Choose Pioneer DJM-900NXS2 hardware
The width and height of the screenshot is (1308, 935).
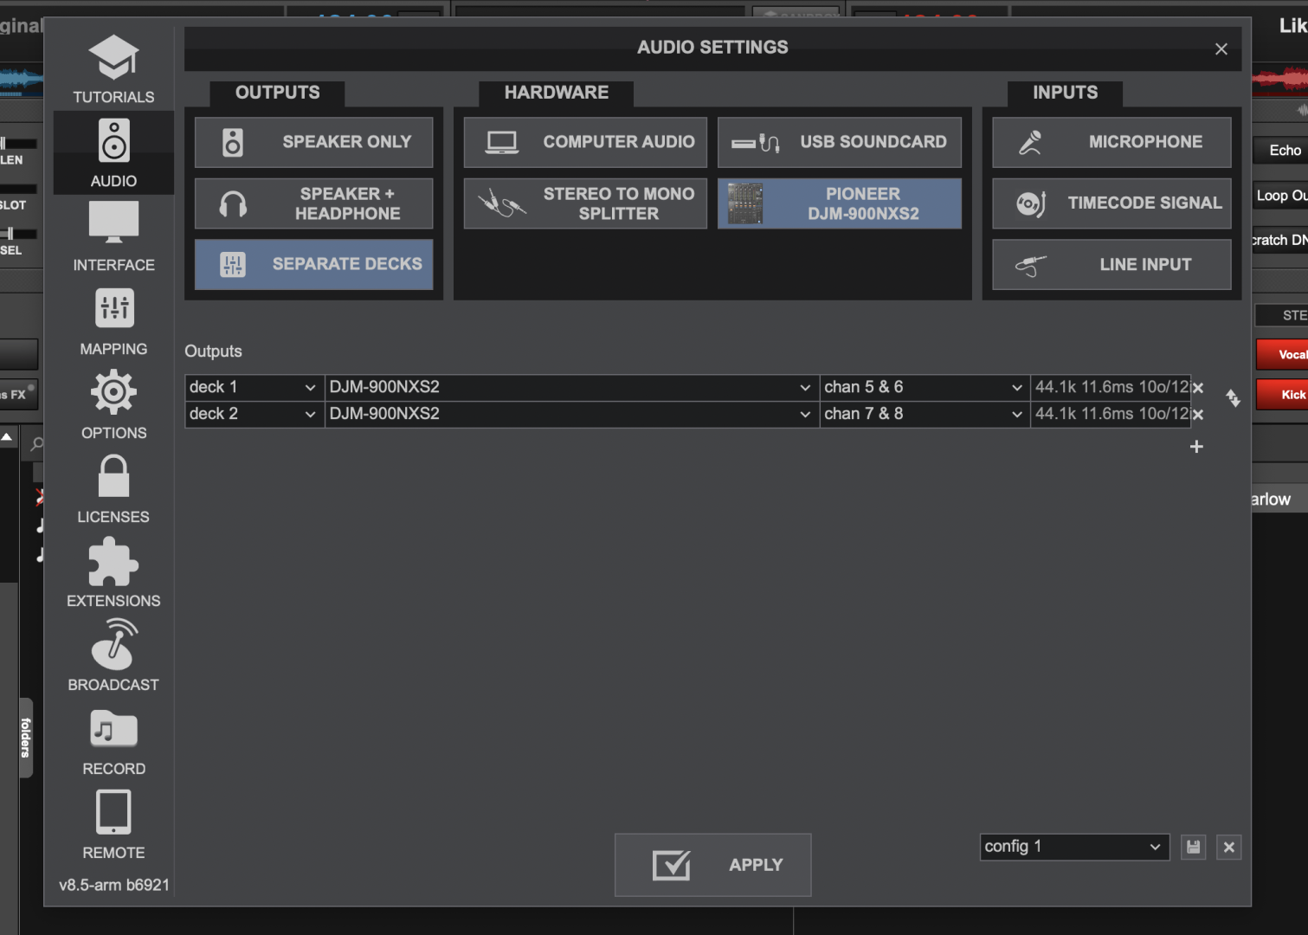[x=840, y=203]
